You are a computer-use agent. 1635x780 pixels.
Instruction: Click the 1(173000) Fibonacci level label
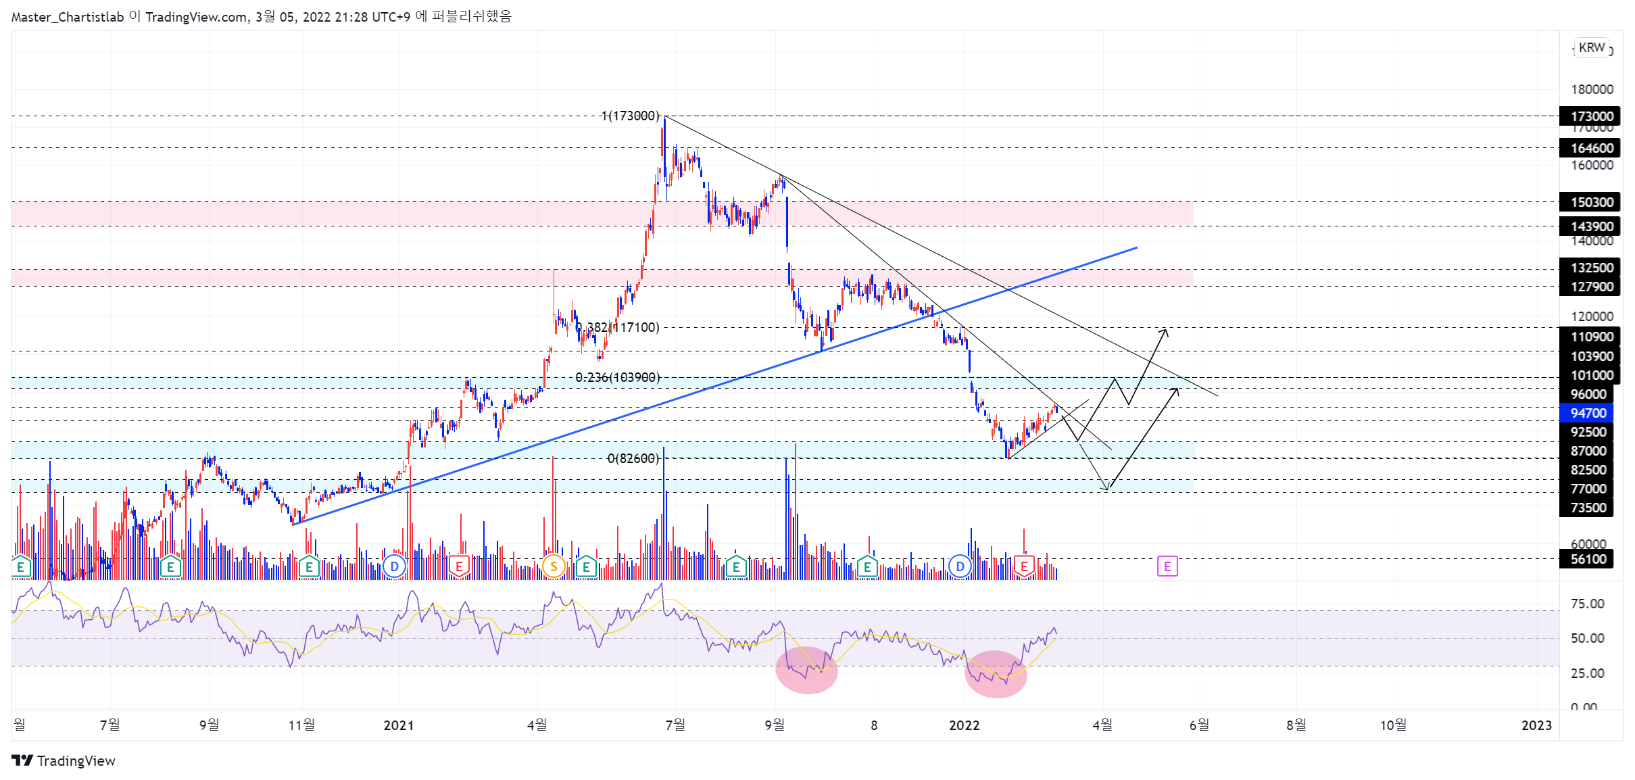pyautogui.click(x=630, y=116)
